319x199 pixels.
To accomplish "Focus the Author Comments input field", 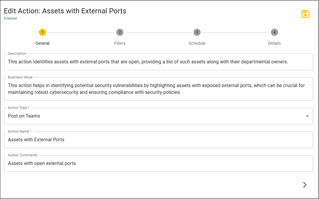I will point(158,163).
